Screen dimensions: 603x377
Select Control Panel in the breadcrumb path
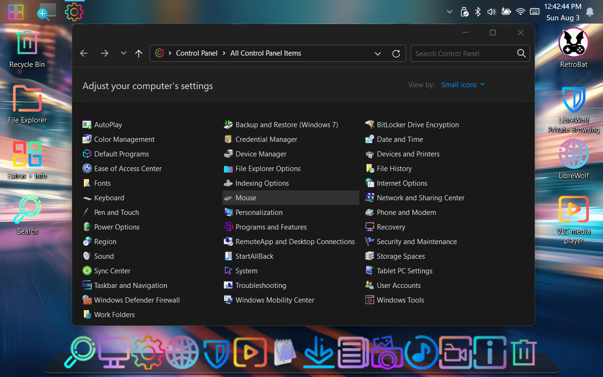[x=196, y=53]
